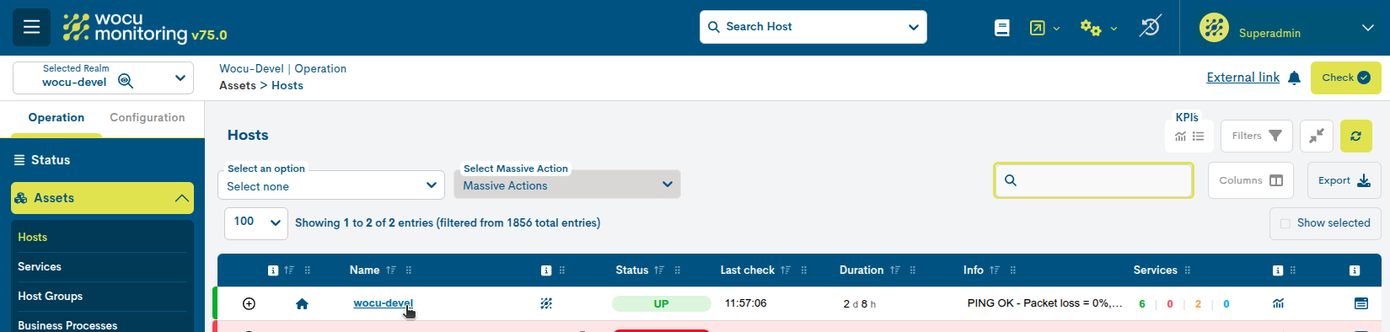Click the orange warning services count 2
The height and width of the screenshot is (332, 1390).
1198,304
